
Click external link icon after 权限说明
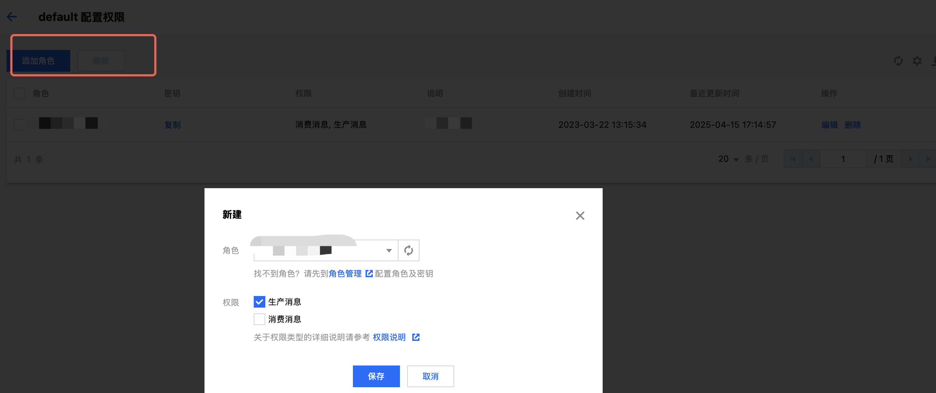[x=416, y=337]
